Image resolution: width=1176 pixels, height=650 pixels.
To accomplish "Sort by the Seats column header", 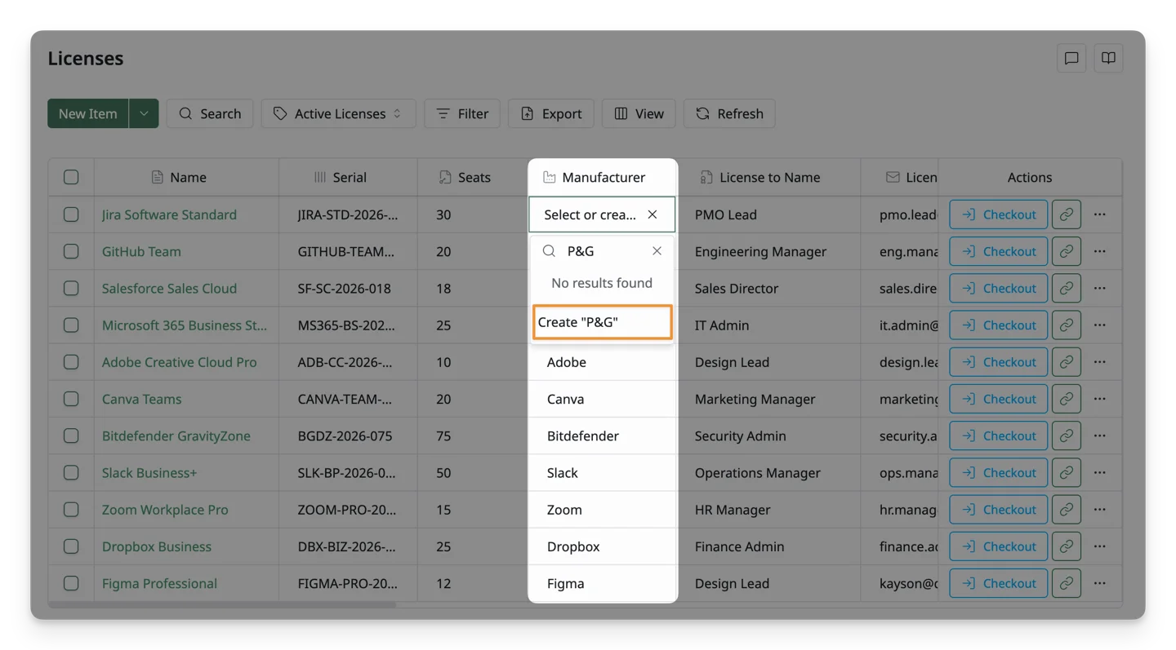I will click(472, 177).
